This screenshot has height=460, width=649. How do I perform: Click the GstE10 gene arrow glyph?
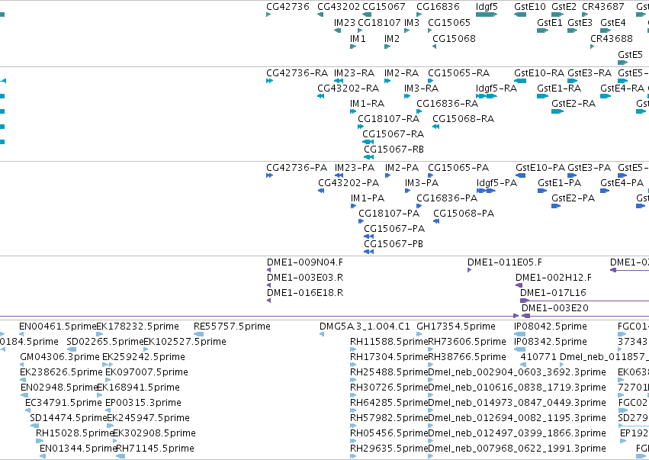[x=520, y=14]
